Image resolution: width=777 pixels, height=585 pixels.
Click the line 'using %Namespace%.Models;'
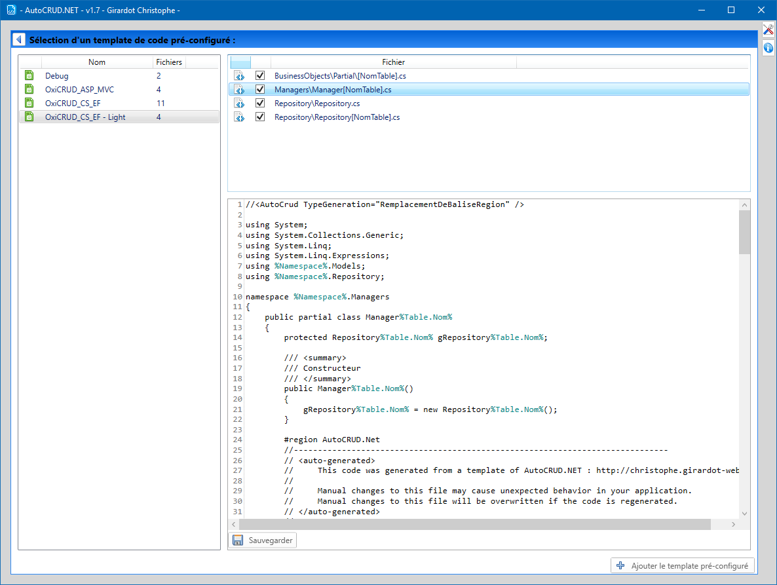point(305,266)
